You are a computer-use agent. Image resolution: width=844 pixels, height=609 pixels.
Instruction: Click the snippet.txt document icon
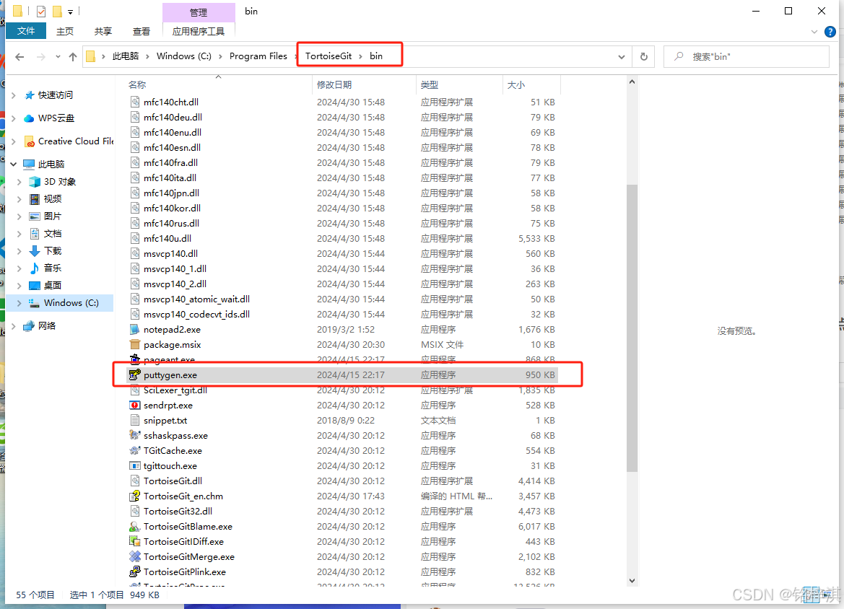134,420
